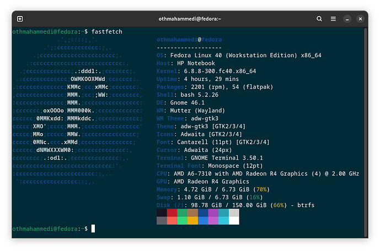380x251 pixels.
Task: Click the Memory usage 70% value
Action: click(261, 189)
